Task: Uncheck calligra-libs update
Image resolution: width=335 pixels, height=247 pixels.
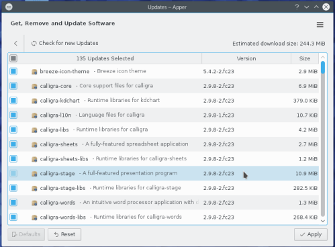Action: tap(13, 130)
